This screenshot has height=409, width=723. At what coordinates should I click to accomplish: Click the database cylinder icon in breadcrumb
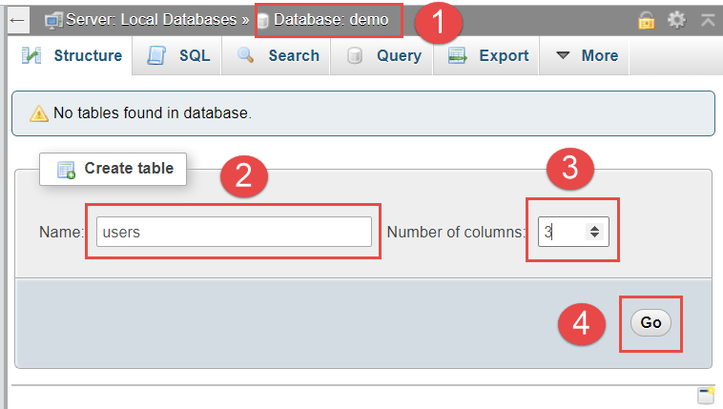[263, 20]
